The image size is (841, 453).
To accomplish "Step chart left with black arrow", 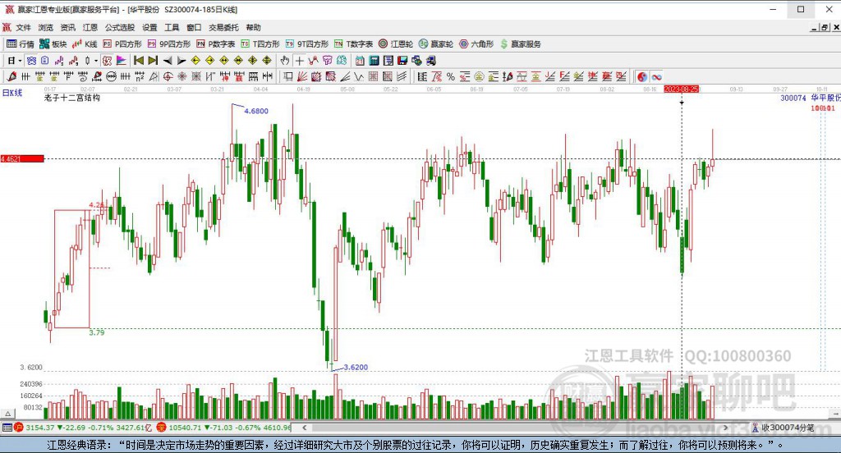I will click(x=168, y=61).
